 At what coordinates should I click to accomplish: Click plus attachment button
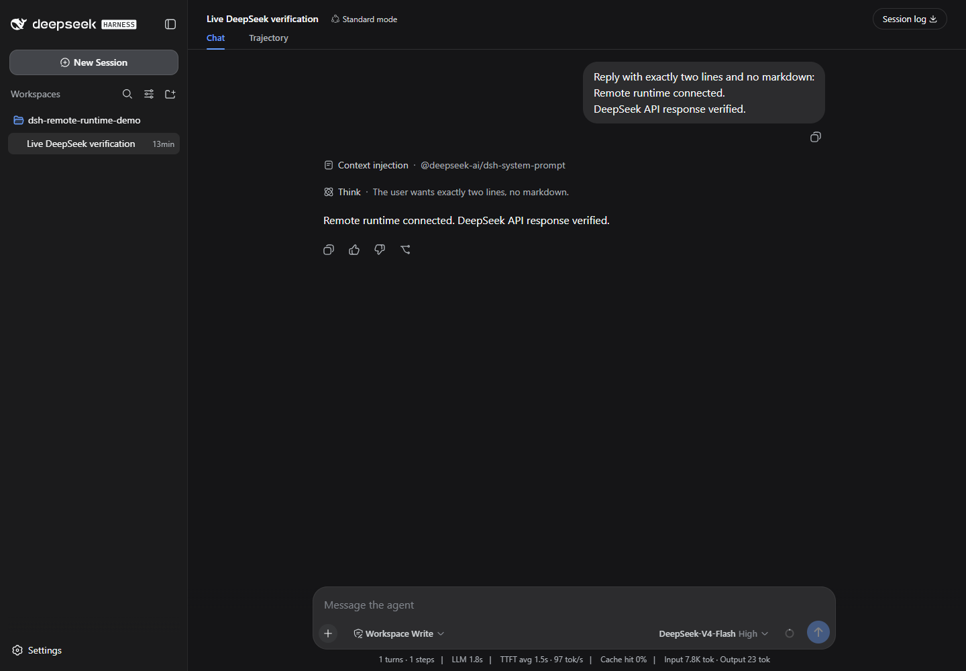[x=328, y=633]
